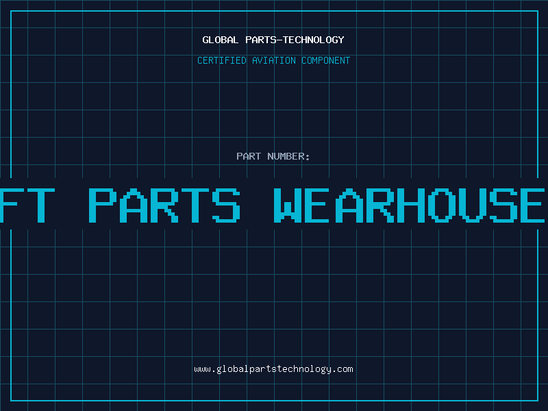The height and width of the screenshot is (411, 548).
Task: Select the word AVIATION in subtitle
Action: tap(274, 60)
